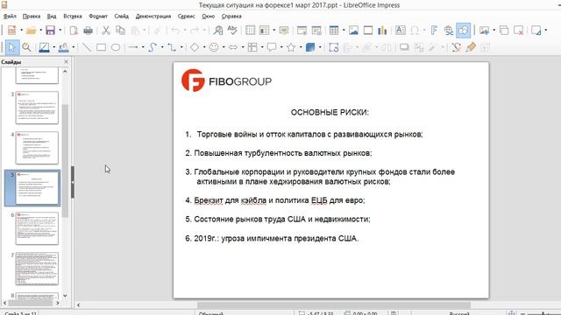Click the Export as PDF icon
Viewport: 561px width, 315px height.
74,31
